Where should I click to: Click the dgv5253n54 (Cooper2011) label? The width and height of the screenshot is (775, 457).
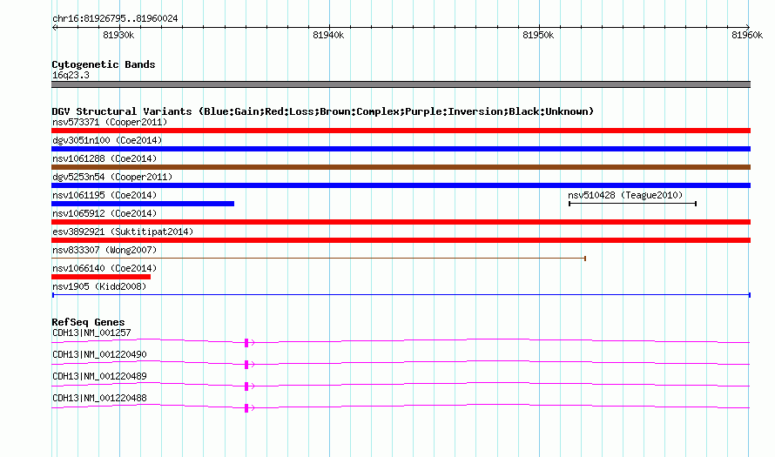(112, 177)
